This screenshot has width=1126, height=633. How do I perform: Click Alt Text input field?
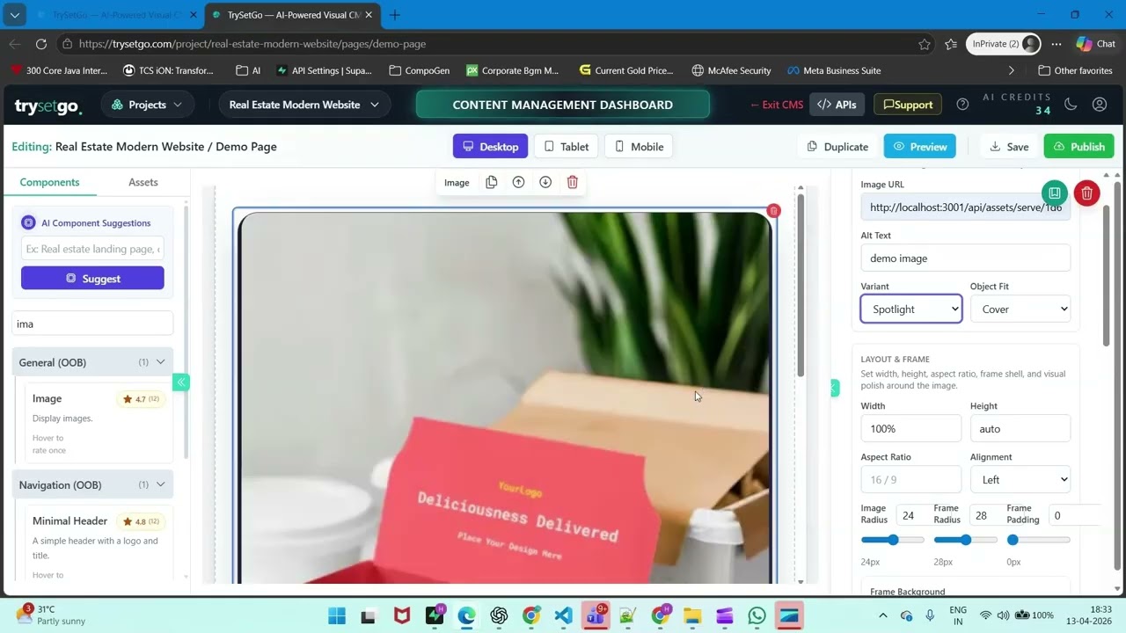click(x=965, y=258)
